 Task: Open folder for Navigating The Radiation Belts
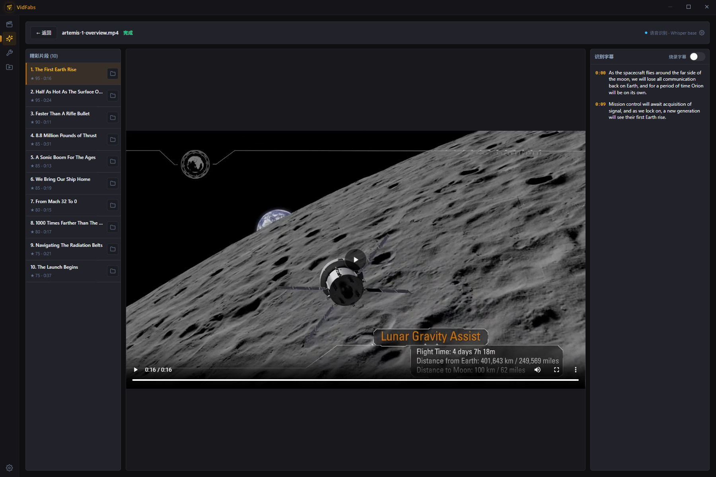click(113, 249)
